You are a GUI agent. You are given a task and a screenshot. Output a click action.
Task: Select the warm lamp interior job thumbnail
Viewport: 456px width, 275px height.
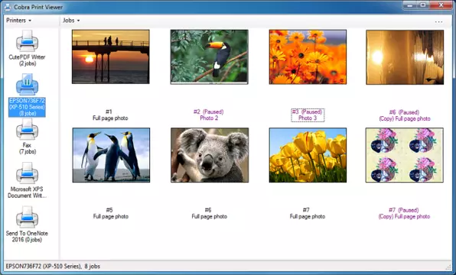(405, 57)
